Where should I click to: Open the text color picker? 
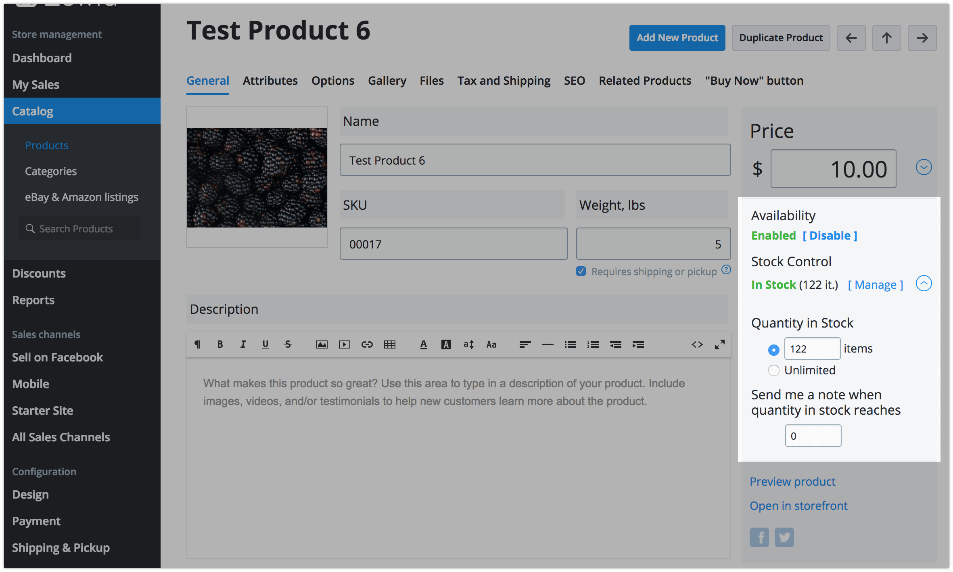point(423,344)
